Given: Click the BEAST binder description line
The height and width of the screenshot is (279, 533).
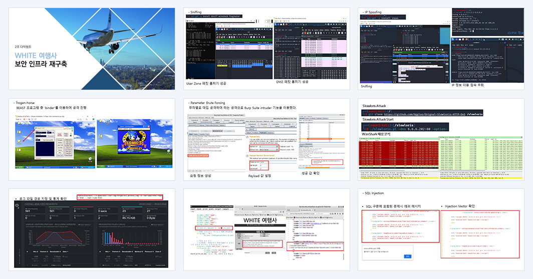Looking at the screenshot, I should point(51,108).
